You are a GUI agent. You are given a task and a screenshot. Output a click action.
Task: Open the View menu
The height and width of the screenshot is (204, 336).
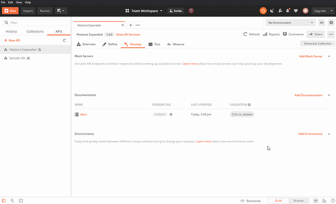19,2
